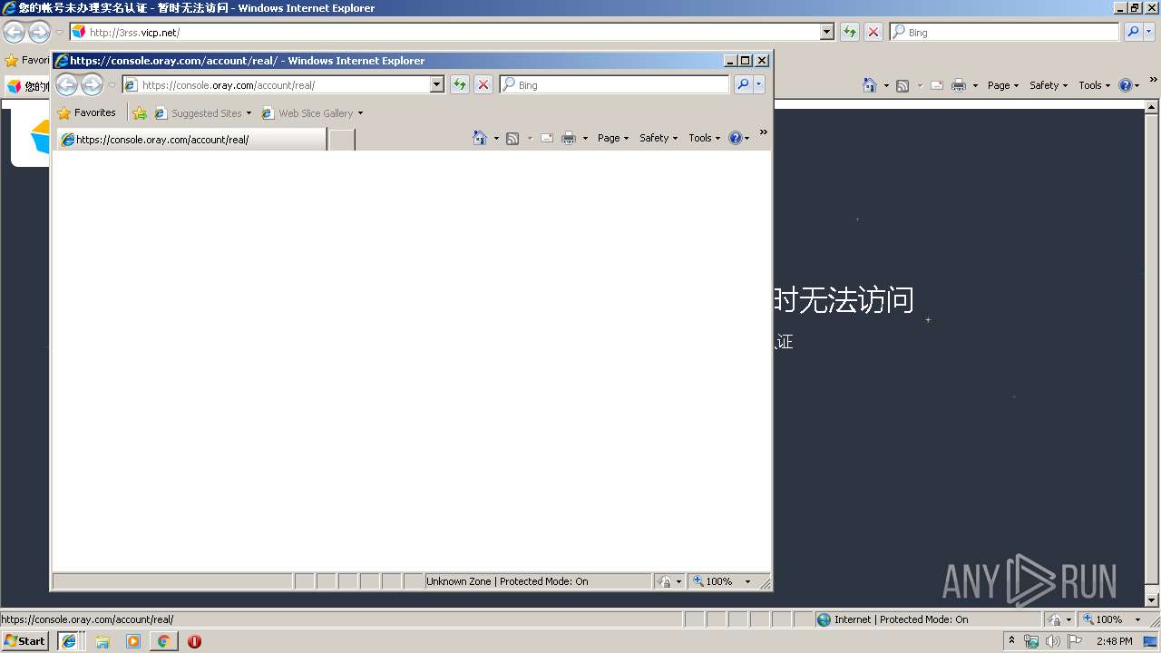Screen dimensions: 1161x653
Task: Open Windows Media Player from taskbar
Action: tap(133, 641)
